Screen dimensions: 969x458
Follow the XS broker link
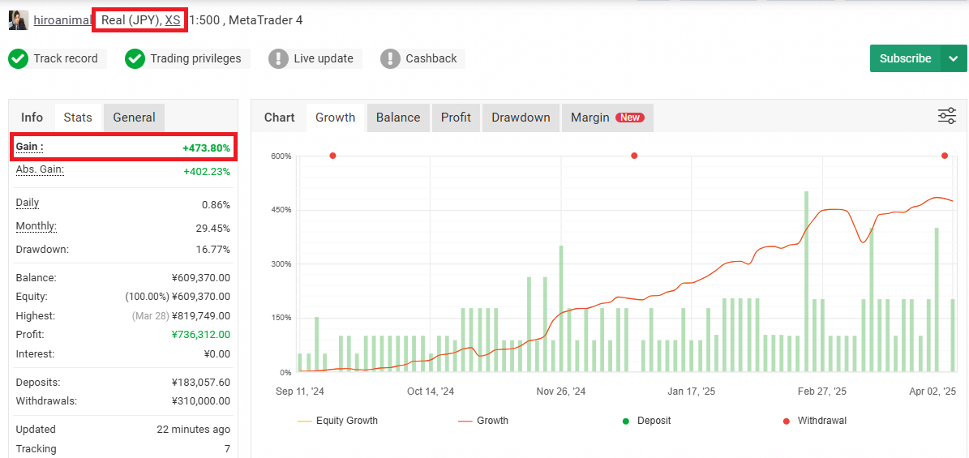[173, 20]
